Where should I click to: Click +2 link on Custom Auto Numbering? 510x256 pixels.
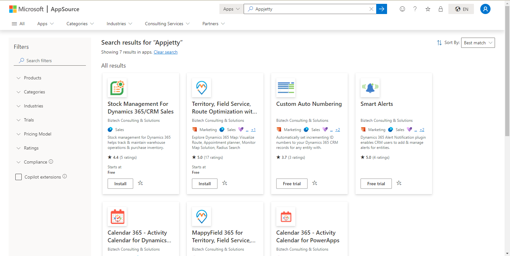(338, 130)
